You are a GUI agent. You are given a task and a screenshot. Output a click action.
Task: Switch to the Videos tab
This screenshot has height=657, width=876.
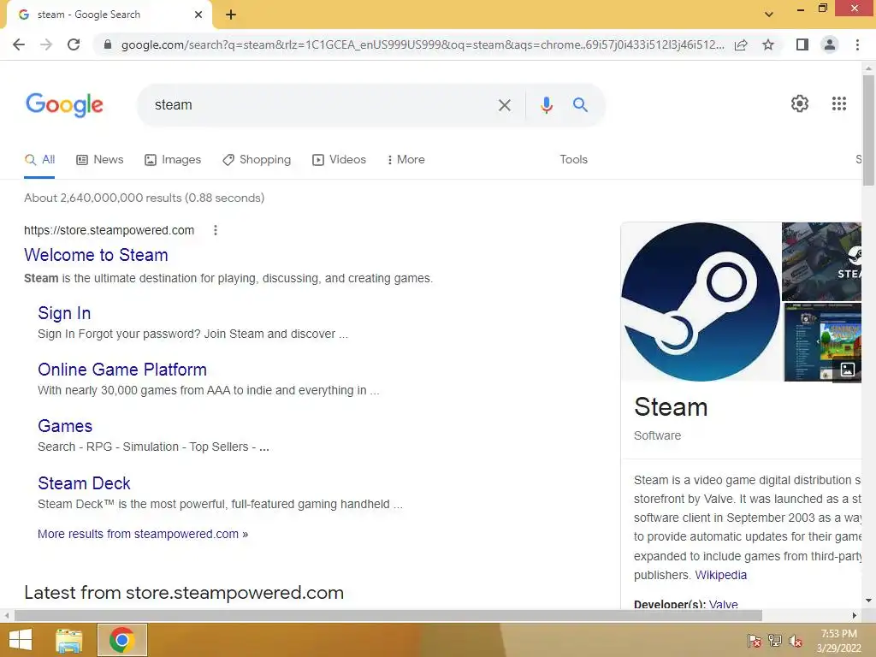point(339,160)
